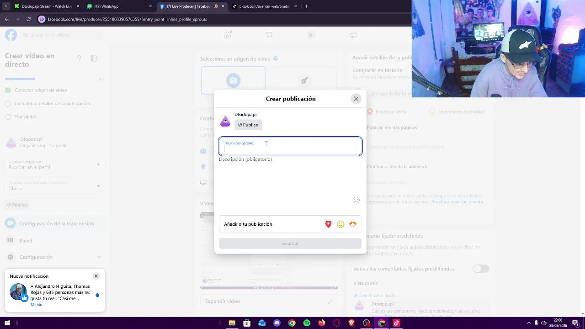Open the tab search dropdown arrow
The height and width of the screenshot is (329, 585).
5,6
